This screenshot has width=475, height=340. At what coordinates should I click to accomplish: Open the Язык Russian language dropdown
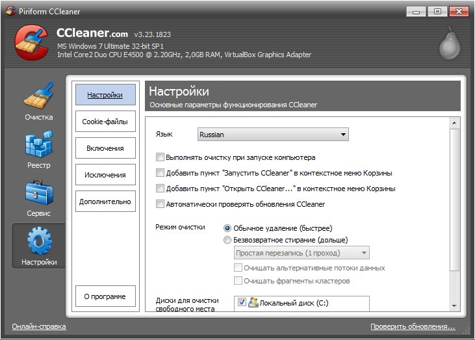273,134
